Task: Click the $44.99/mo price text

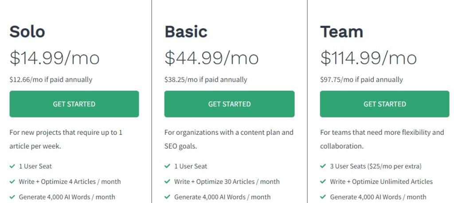Action: [x=211, y=58]
